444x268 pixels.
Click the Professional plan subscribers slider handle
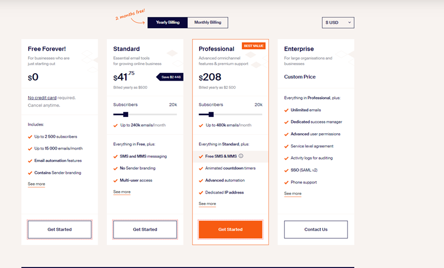click(x=210, y=114)
